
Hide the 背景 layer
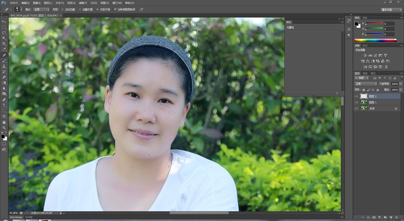tap(357, 108)
